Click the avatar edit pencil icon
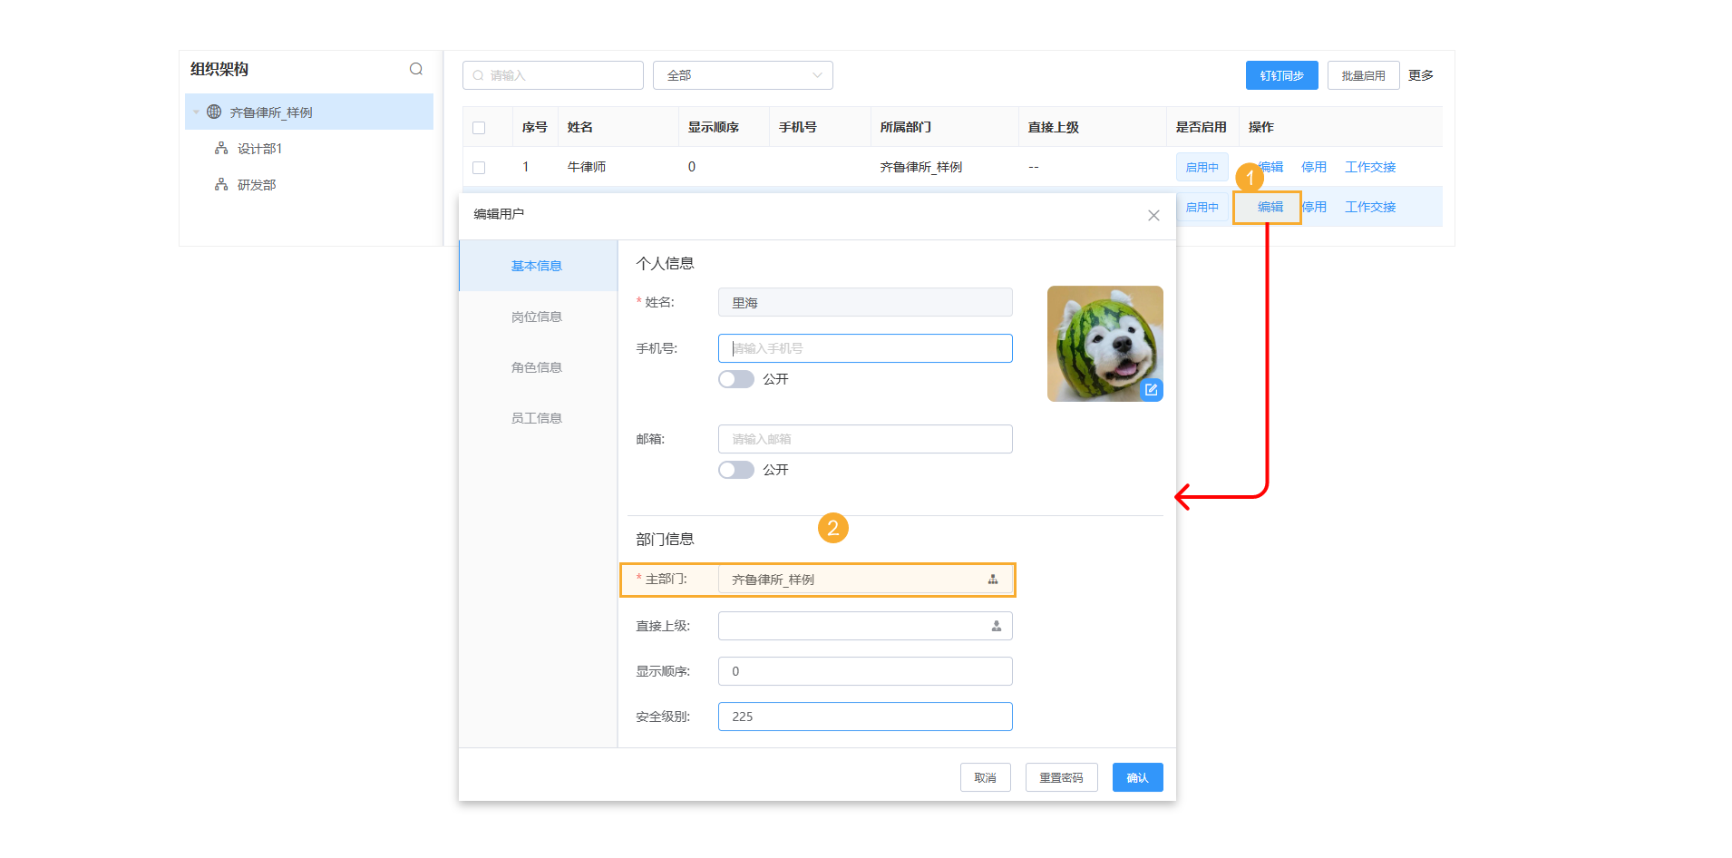The image size is (1732, 858). [x=1151, y=390]
